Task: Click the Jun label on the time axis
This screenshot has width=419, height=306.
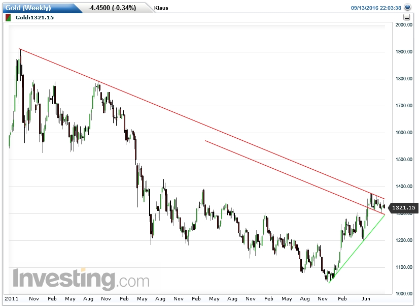Action: point(366,299)
